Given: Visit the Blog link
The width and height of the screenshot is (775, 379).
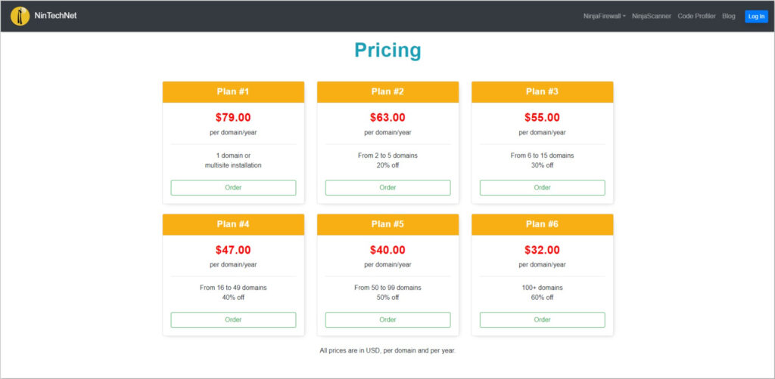Looking at the screenshot, I should (x=729, y=17).
